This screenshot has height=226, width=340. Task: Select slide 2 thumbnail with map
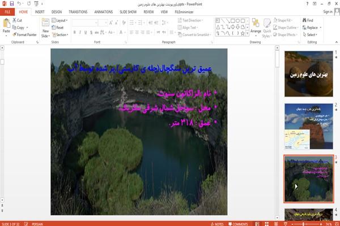tap(309, 127)
